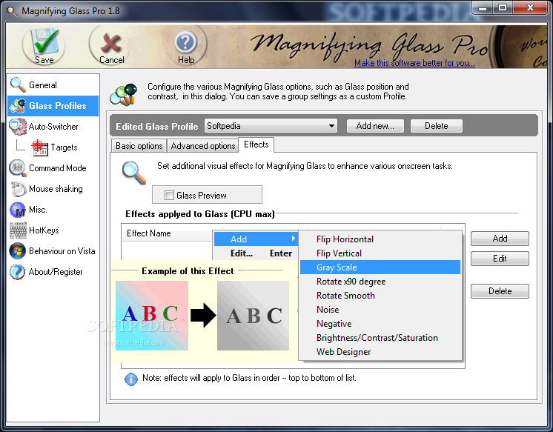The width and height of the screenshot is (553, 432).
Task: Choose Flip Horizontal from the submenu
Action: point(380,239)
